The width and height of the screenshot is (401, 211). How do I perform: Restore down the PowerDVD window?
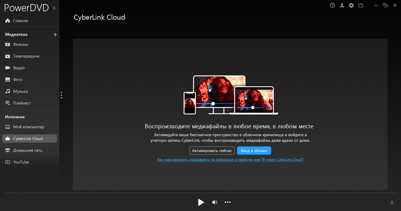385,5
